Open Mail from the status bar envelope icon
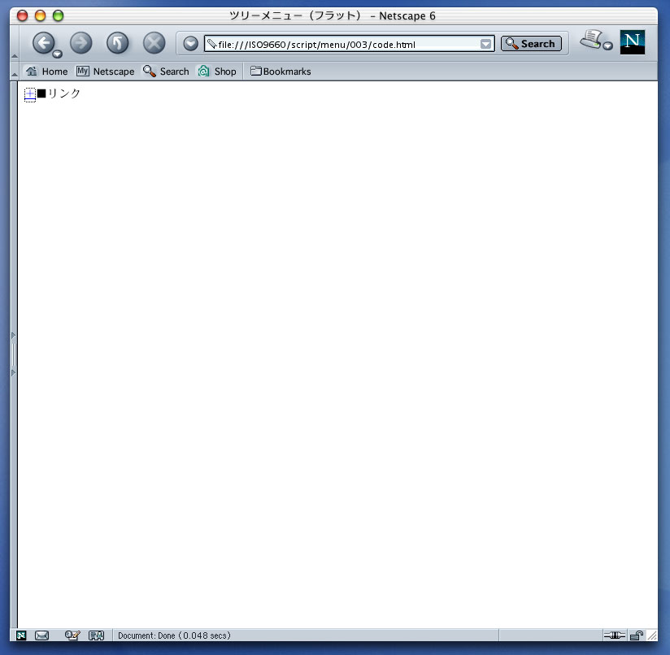Viewport: 670px width, 655px height. point(41,635)
